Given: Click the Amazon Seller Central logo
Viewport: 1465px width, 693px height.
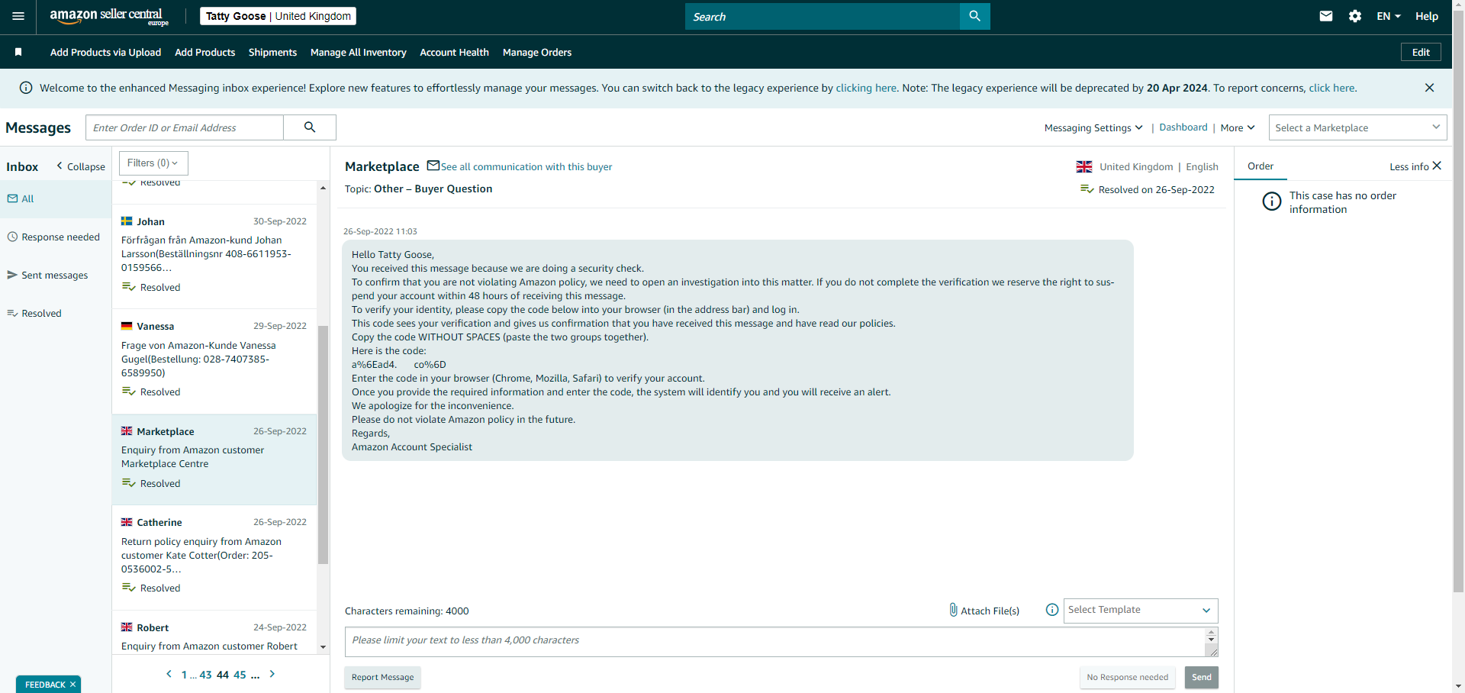Looking at the screenshot, I should [109, 16].
